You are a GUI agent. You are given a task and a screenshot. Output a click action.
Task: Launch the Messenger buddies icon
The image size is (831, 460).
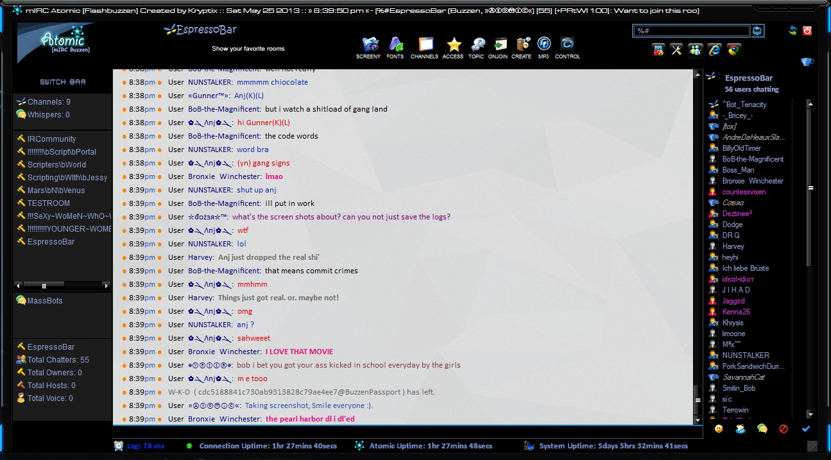click(x=696, y=50)
